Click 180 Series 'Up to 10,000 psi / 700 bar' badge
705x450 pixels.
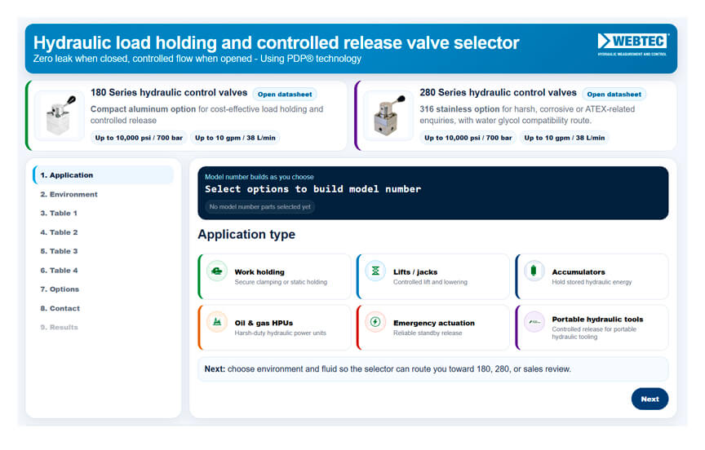pos(139,138)
